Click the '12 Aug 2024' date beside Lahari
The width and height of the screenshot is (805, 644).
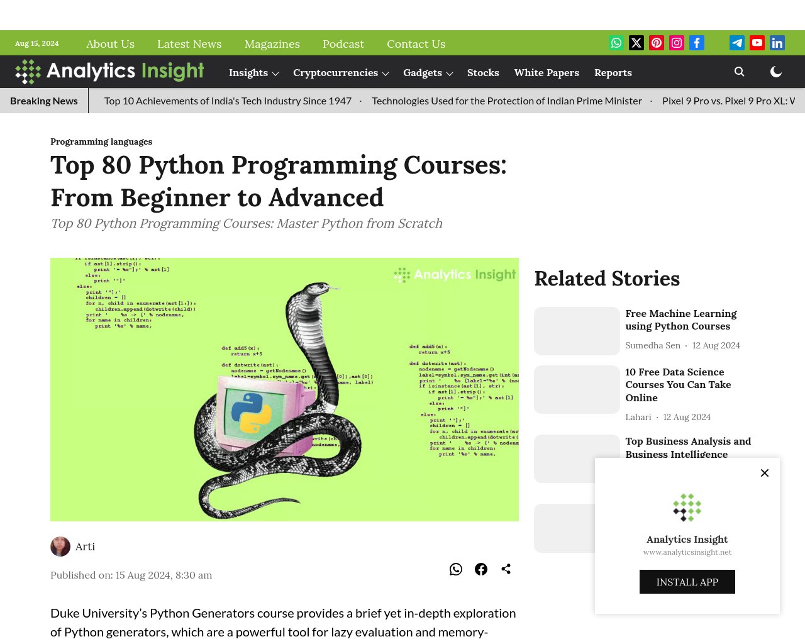point(687,417)
